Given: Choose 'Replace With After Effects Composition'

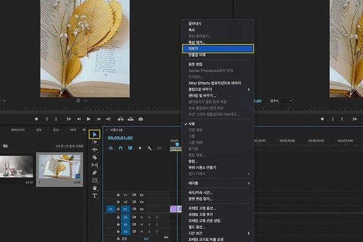Looking at the screenshot, I should point(218,83).
